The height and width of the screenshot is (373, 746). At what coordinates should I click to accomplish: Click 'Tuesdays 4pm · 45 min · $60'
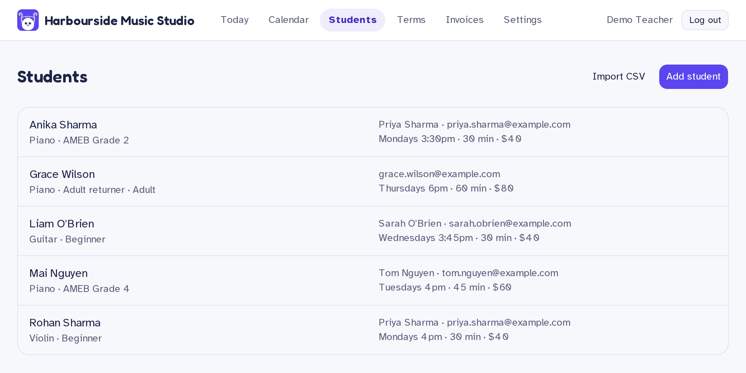pos(445,287)
